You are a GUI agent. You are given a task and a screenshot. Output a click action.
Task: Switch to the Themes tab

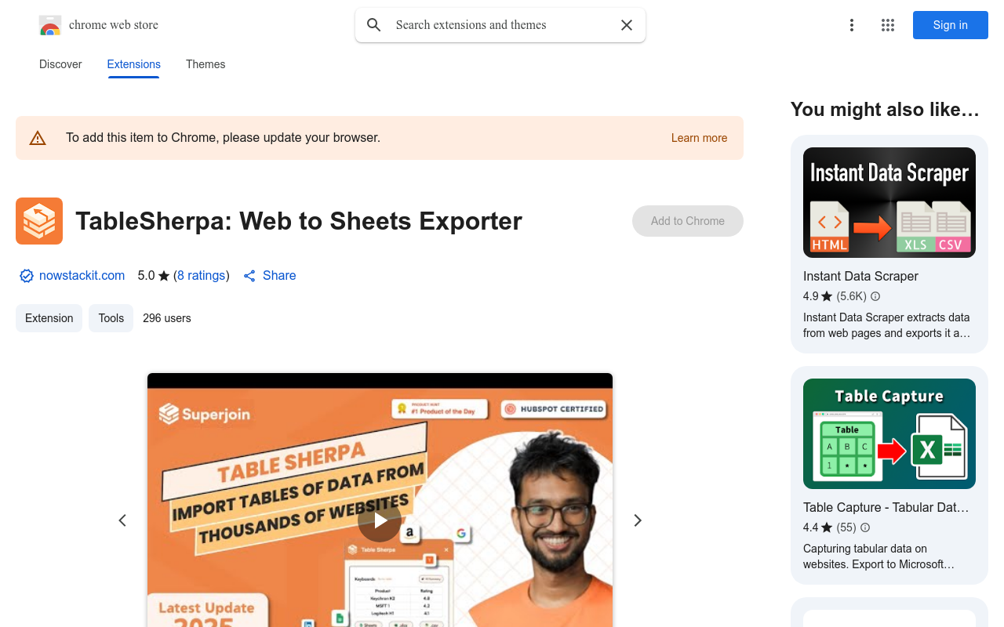click(x=206, y=64)
